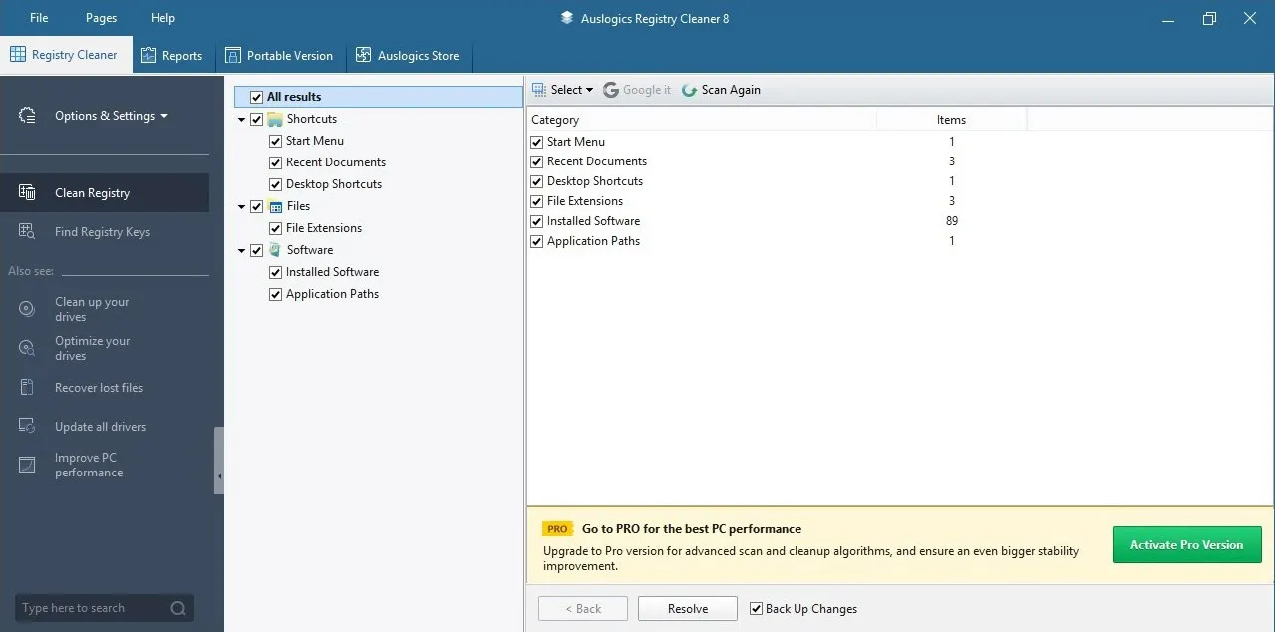Uncheck Start Menu in the left tree
The height and width of the screenshot is (632, 1275).
coord(275,140)
